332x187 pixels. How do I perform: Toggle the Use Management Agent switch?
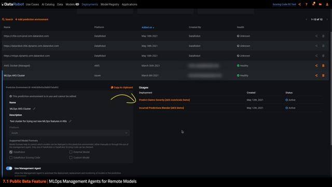[9, 168]
